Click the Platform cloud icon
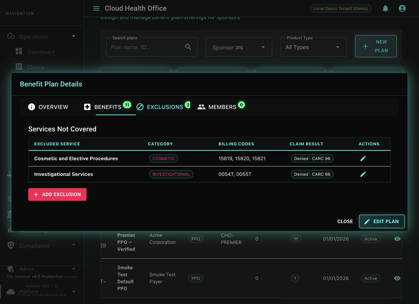The width and height of the screenshot is (419, 304). coord(11,291)
